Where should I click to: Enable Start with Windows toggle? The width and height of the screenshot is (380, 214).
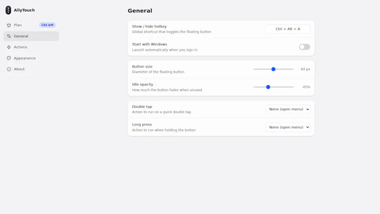(x=304, y=47)
